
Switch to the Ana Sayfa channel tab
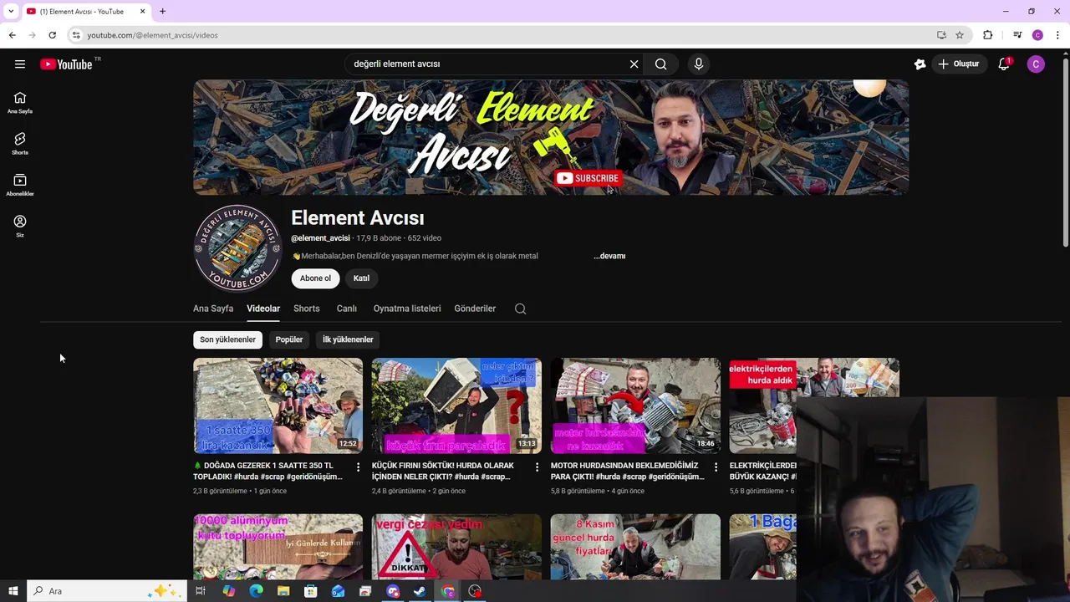213,309
